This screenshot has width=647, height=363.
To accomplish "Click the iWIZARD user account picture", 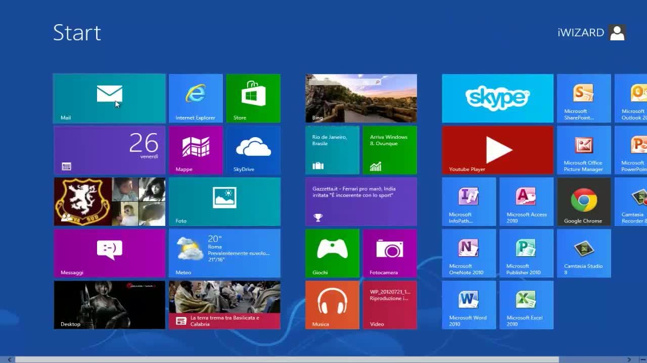I will [617, 33].
